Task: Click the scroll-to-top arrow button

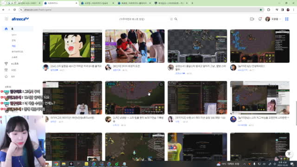Action: pos(289,154)
